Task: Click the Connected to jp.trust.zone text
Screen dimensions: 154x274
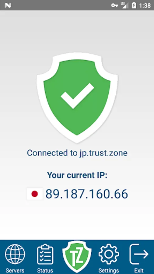Action: click(77, 153)
